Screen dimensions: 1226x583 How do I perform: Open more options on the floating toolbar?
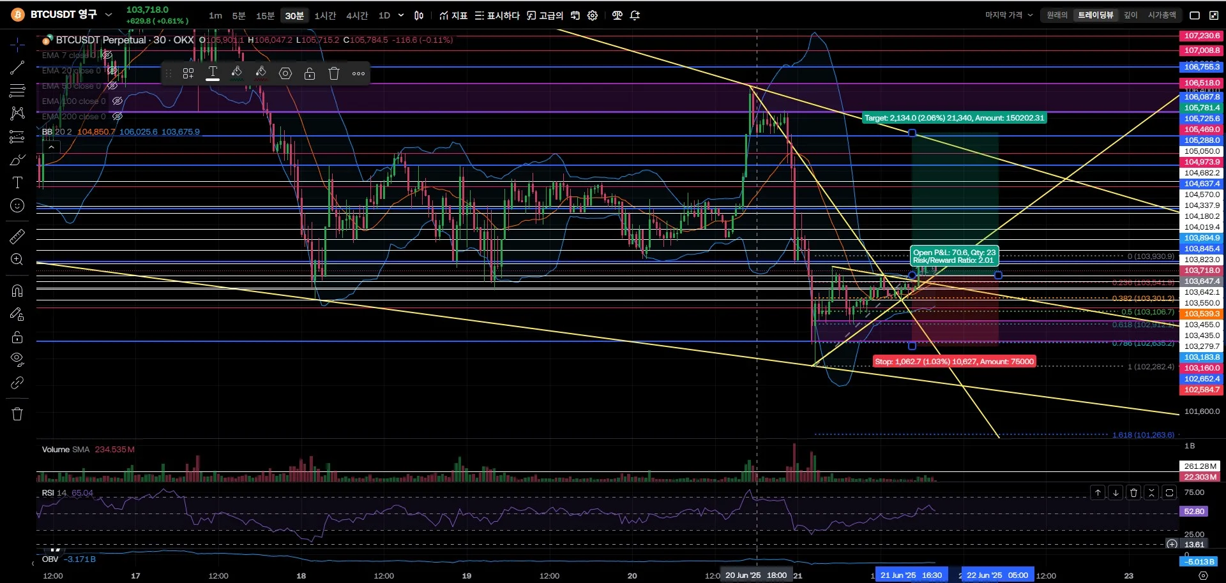[x=359, y=73]
